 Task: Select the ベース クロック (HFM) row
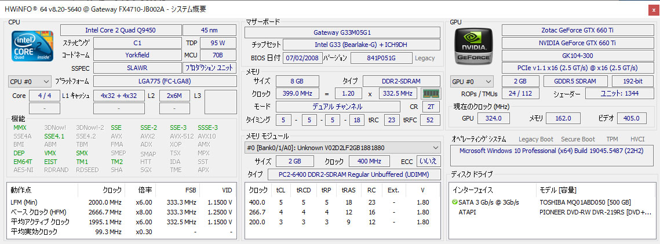(x=122, y=212)
